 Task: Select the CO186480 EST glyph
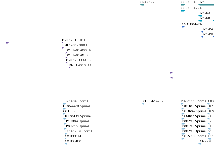coord(66,144)
